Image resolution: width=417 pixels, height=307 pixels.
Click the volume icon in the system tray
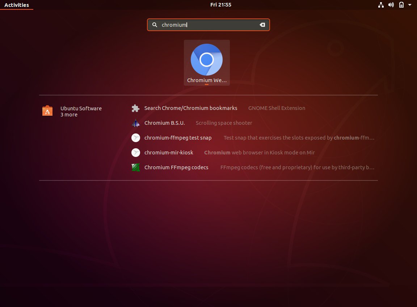pyautogui.click(x=391, y=5)
